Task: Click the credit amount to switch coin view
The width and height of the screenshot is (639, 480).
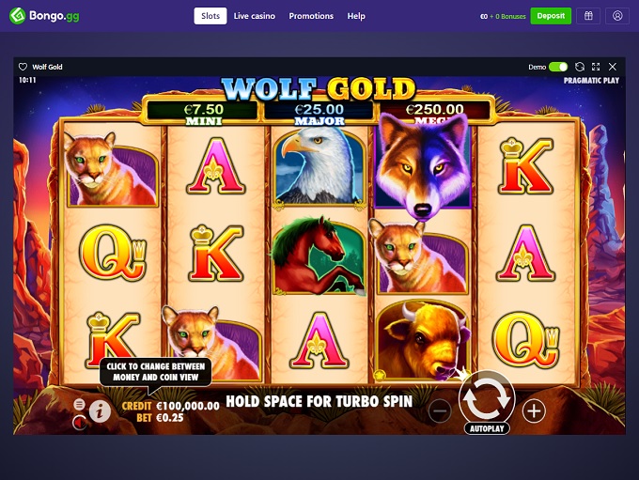Action: (188, 406)
